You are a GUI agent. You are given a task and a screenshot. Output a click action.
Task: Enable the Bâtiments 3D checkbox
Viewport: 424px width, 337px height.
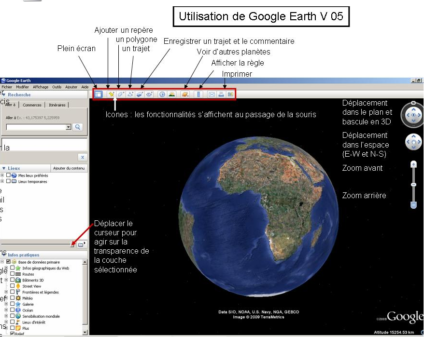pyautogui.click(x=12, y=280)
